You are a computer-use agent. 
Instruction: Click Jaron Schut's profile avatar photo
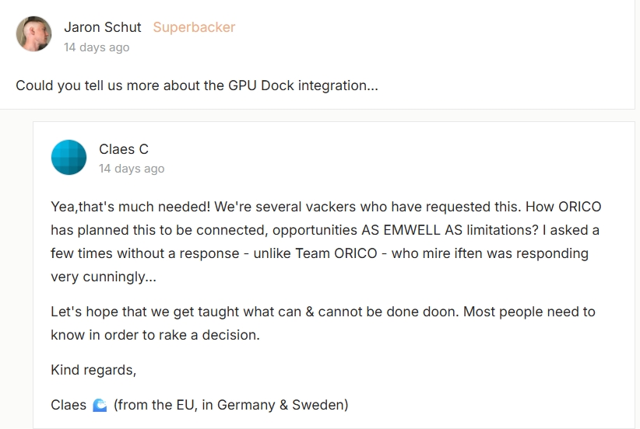pos(34,34)
